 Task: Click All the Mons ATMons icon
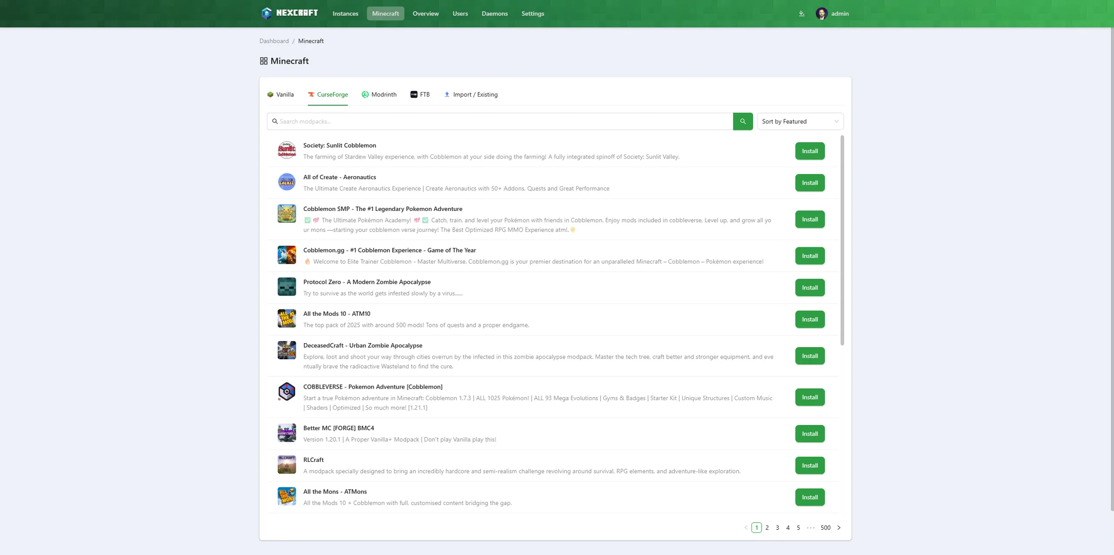[x=287, y=496]
